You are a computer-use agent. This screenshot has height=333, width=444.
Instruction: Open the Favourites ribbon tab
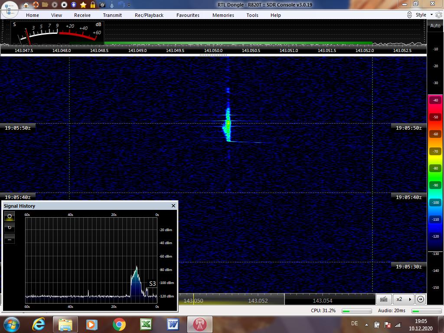[x=188, y=15]
